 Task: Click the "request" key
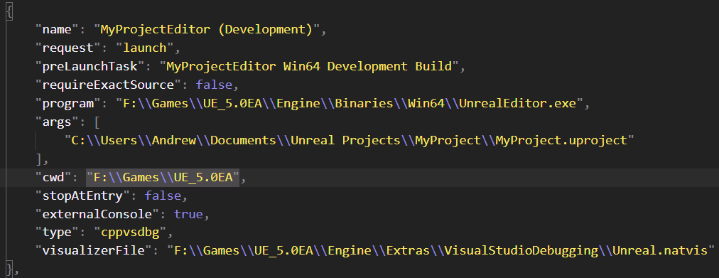coord(68,48)
